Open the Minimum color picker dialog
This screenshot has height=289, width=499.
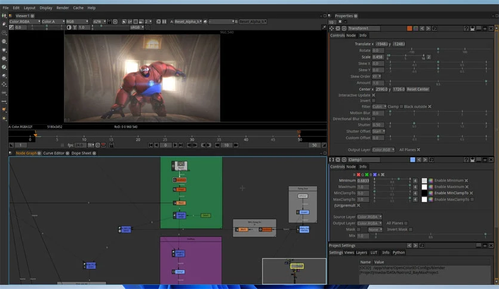[430, 180]
